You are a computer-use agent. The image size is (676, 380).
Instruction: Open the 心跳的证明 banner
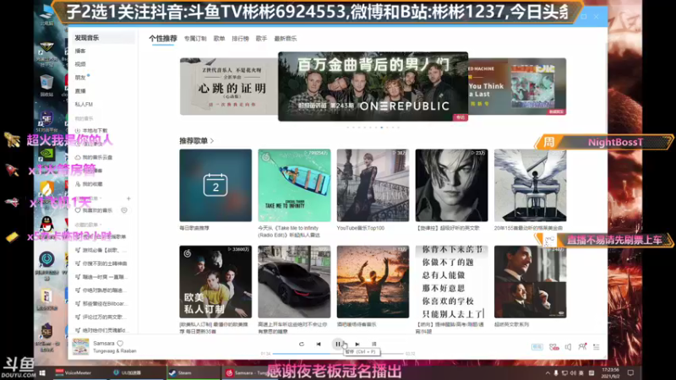click(x=229, y=87)
